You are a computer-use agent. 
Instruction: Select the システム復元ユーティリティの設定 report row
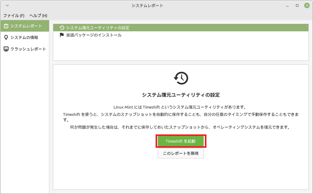[x=181, y=28]
